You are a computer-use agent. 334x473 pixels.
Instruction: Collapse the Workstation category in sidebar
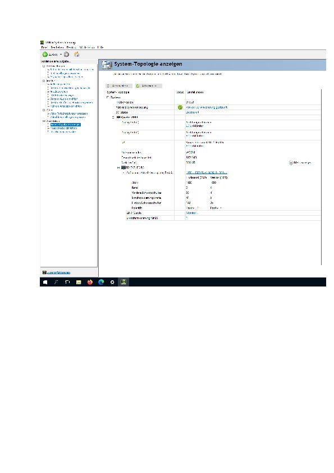coord(44,121)
